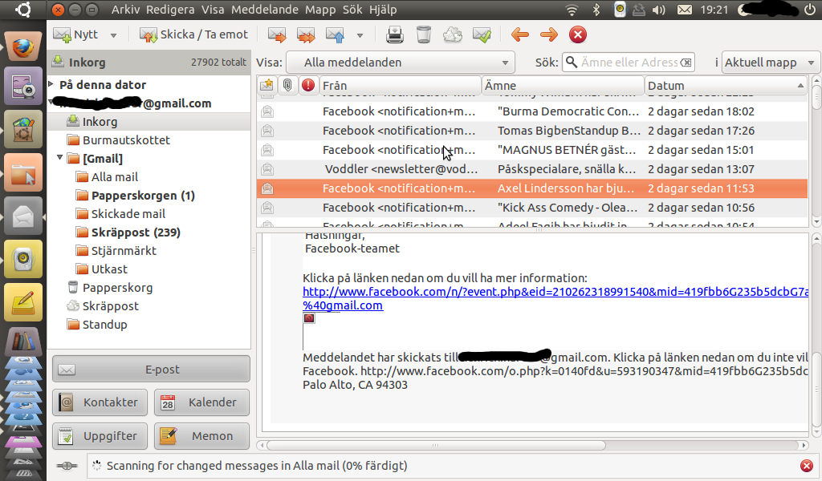This screenshot has height=481, width=822.
Task: Open the Forward options dropdown arrow
Action: coord(360,35)
